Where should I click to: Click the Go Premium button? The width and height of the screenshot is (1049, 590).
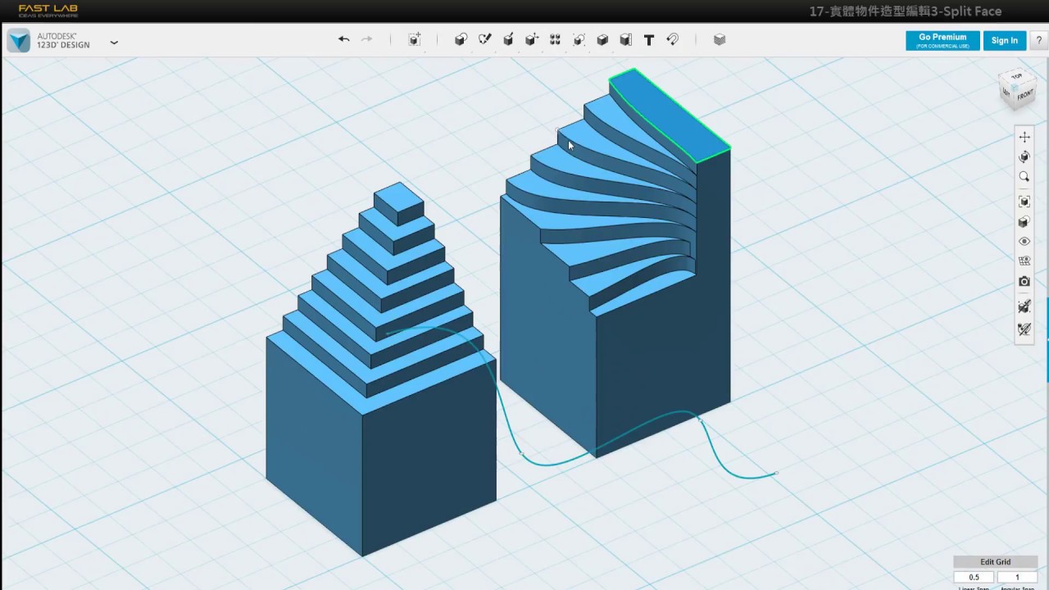942,40
